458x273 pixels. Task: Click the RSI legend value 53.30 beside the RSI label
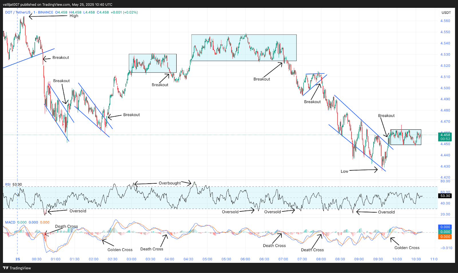pos(17,184)
